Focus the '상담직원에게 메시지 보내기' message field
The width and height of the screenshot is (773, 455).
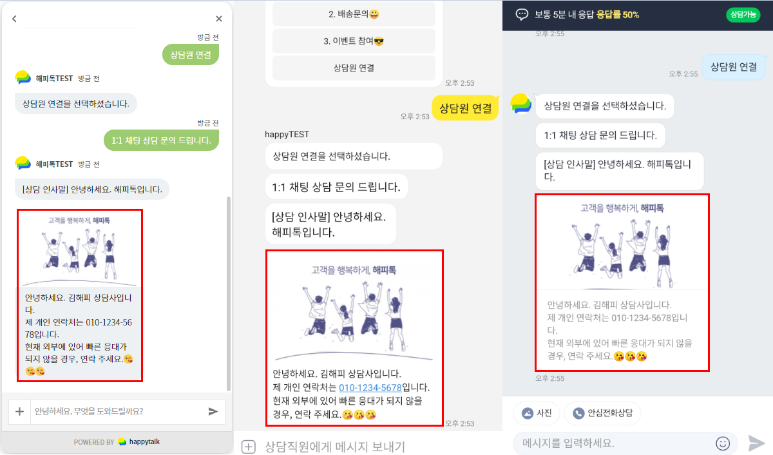(335, 447)
